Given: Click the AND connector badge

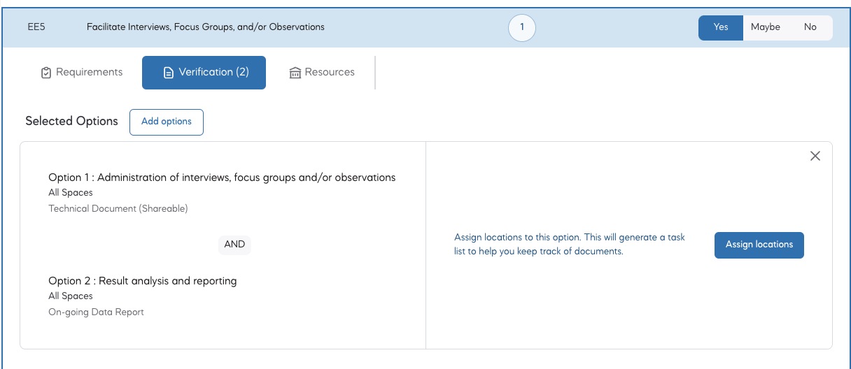Looking at the screenshot, I should click(x=234, y=245).
